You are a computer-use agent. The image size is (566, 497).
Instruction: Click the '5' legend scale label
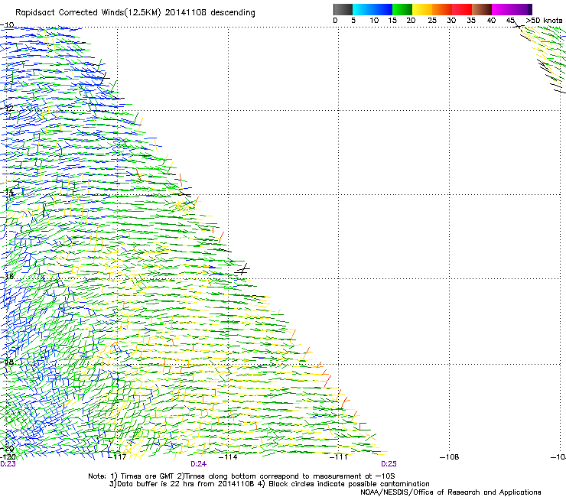[353, 21]
